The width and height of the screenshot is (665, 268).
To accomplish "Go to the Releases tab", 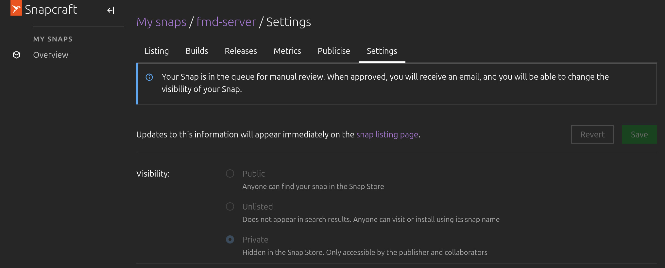I will point(241,51).
